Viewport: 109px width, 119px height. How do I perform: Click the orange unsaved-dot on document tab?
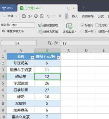(74, 8)
